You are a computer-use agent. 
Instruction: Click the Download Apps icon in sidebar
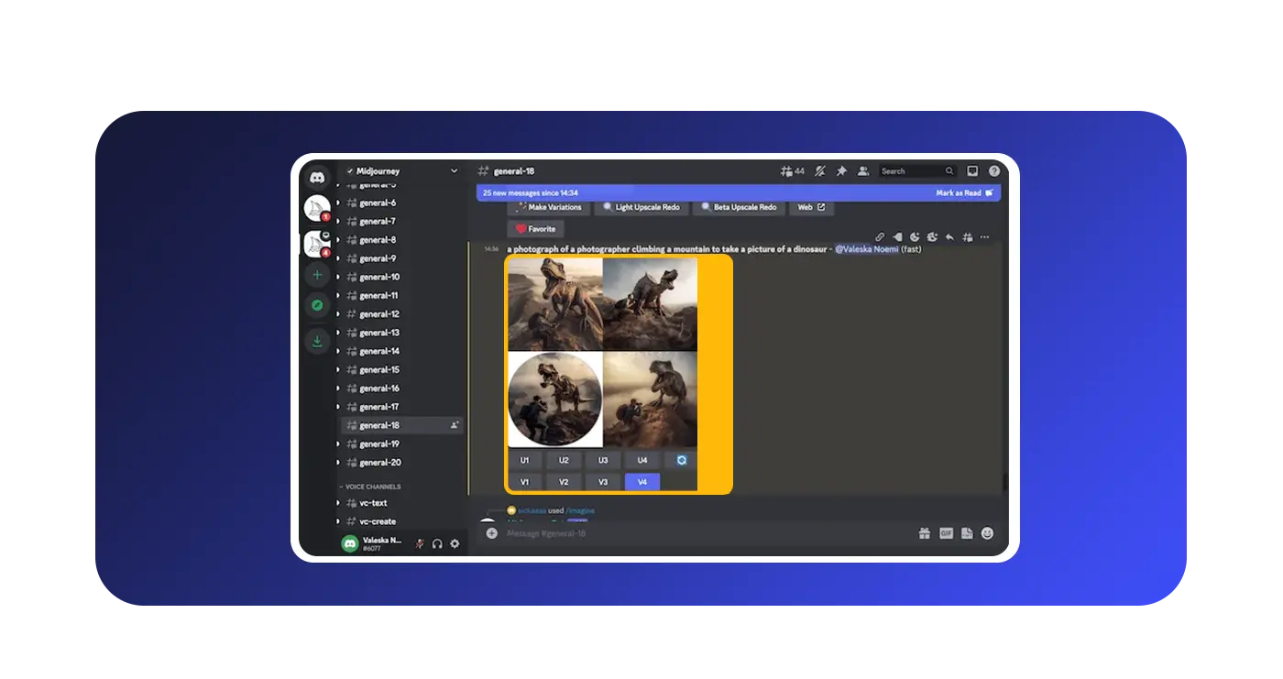317,341
